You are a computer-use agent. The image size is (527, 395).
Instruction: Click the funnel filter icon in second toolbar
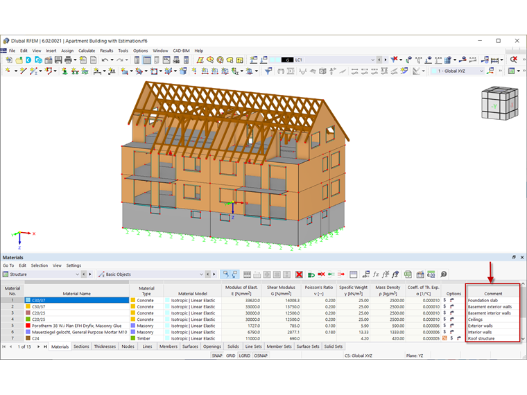[268, 71]
